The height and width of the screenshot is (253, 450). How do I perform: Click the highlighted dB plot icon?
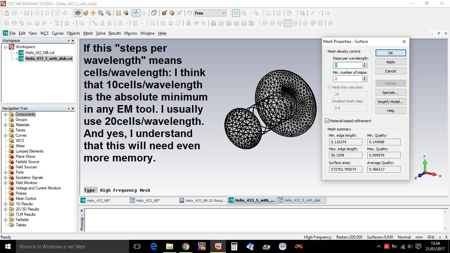click(x=288, y=23)
